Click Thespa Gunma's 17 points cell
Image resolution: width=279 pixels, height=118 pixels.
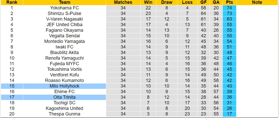tap(229, 114)
